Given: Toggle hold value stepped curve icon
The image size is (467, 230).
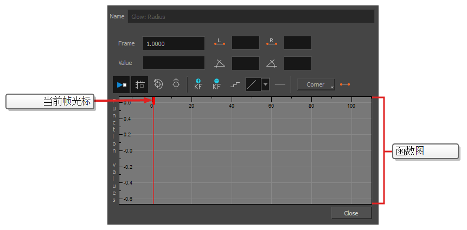Looking at the screenshot, I should pyautogui.click(x=235, y=84).
